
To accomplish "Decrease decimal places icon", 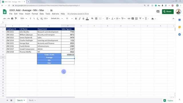I will point(37,18).
